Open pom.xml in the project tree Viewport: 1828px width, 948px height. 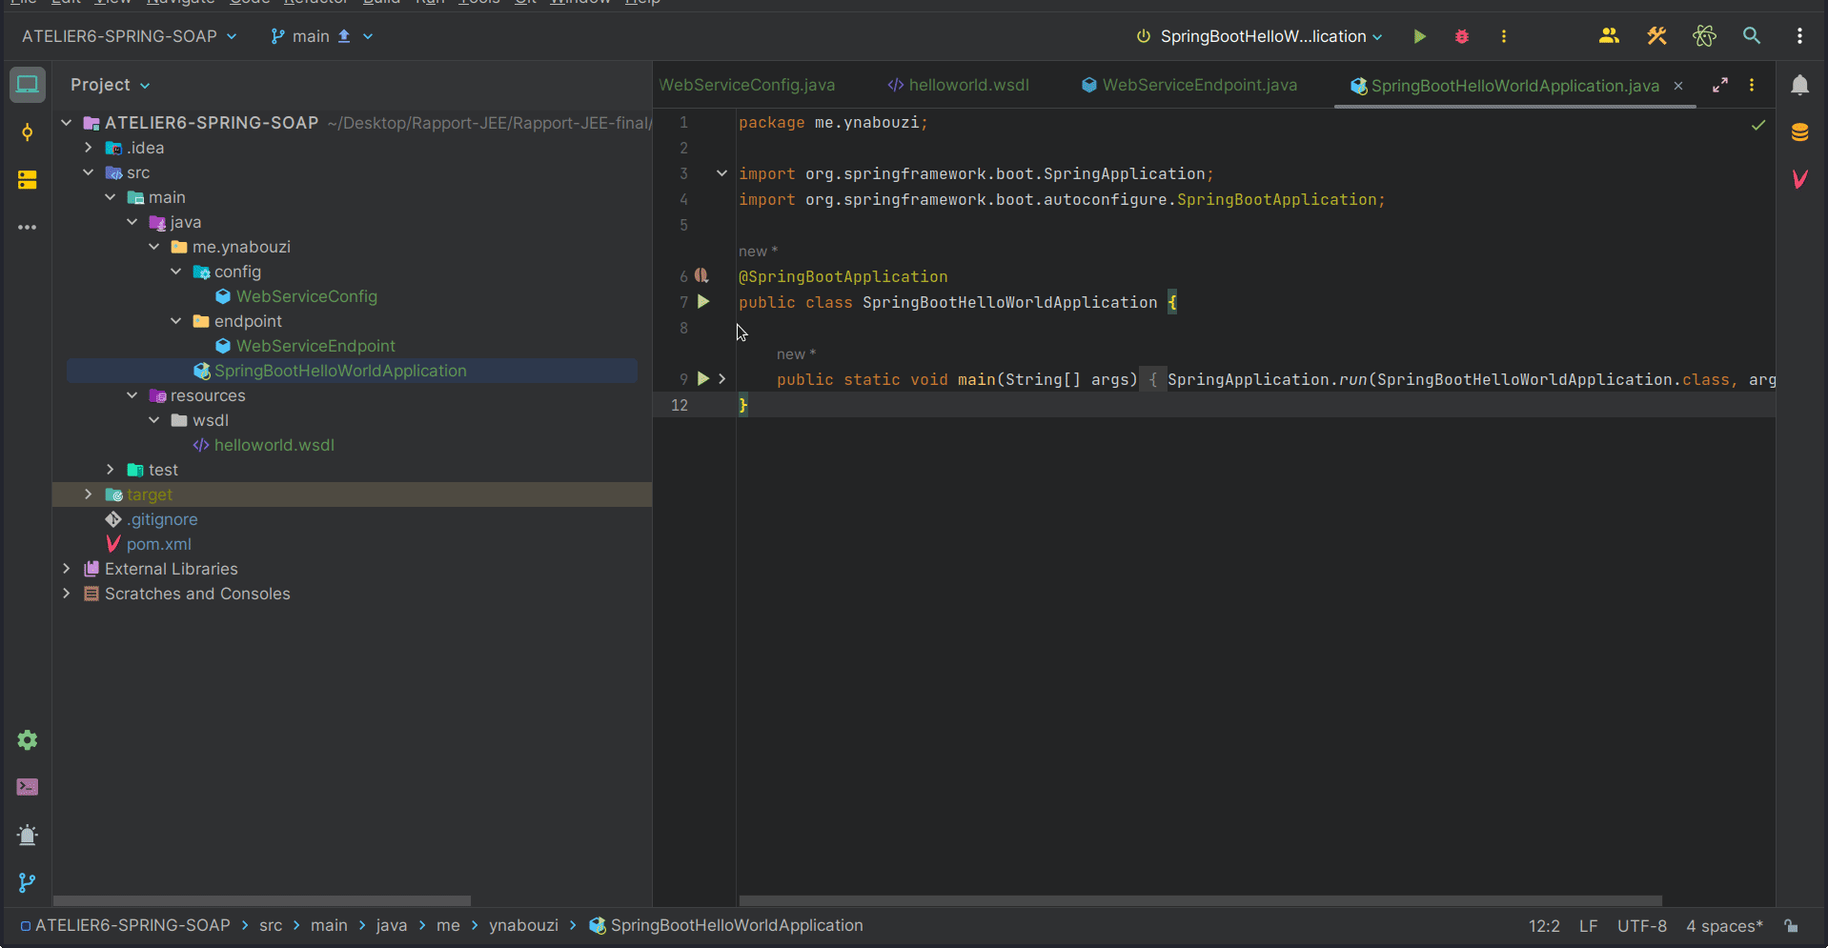click(158, 544)
